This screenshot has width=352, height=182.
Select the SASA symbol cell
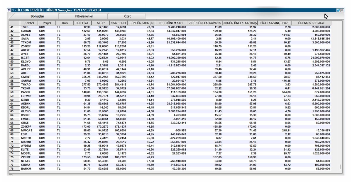click(29, 39)
